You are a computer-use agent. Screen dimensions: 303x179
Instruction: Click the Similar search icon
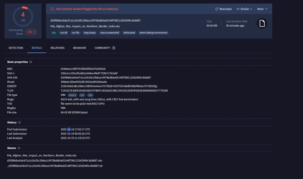tap(238, 9)
